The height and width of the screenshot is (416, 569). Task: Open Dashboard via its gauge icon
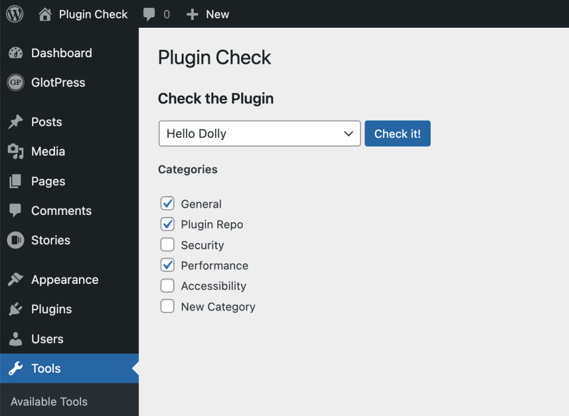click(16, 53)
